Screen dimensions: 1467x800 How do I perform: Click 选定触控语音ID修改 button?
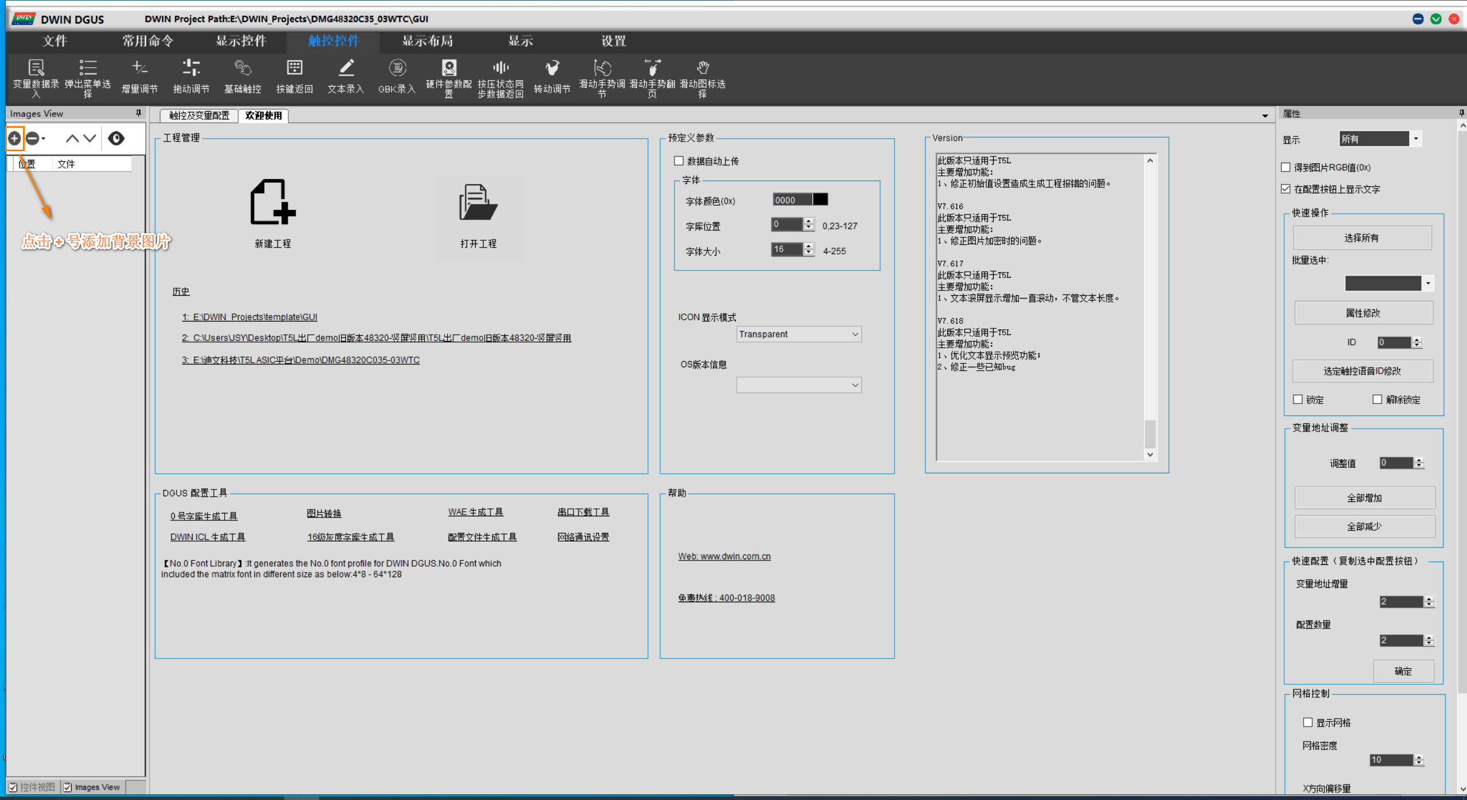point(1363,371)
